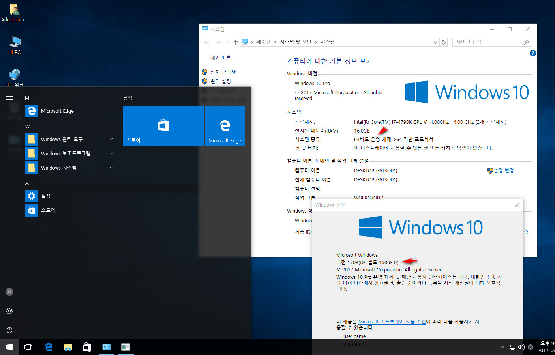Refresh the System control panel
555x355 pixels.
coord(444,42)
